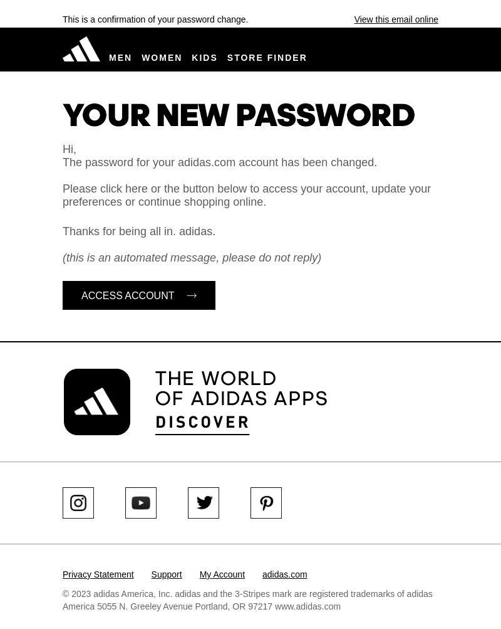
Task: Open the WOMEN navigation item
Action: pos(162,58)
